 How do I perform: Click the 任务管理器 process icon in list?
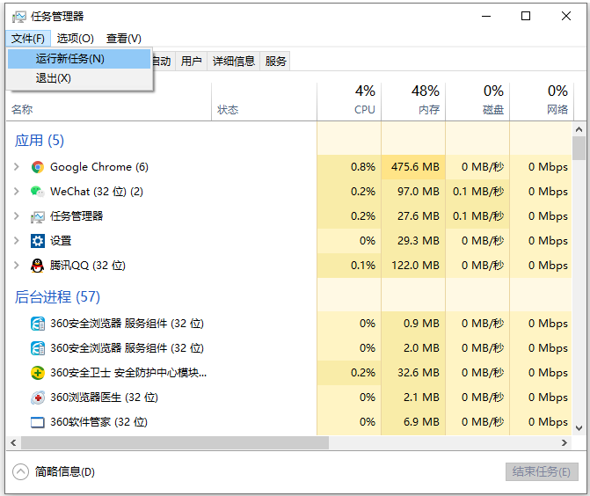point(38,216)
